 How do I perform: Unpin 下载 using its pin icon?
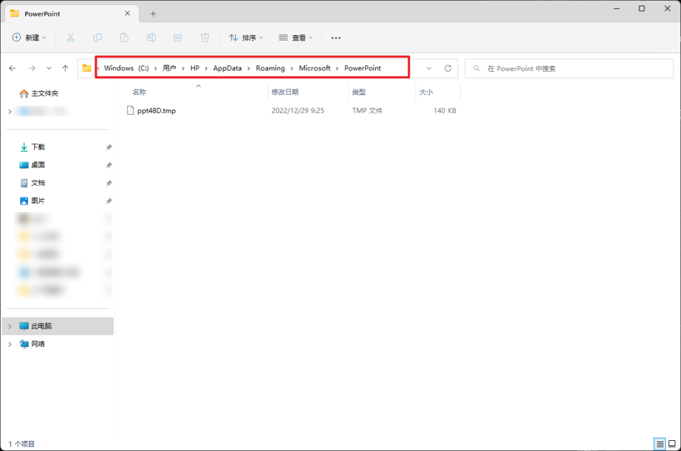point(109,147)
